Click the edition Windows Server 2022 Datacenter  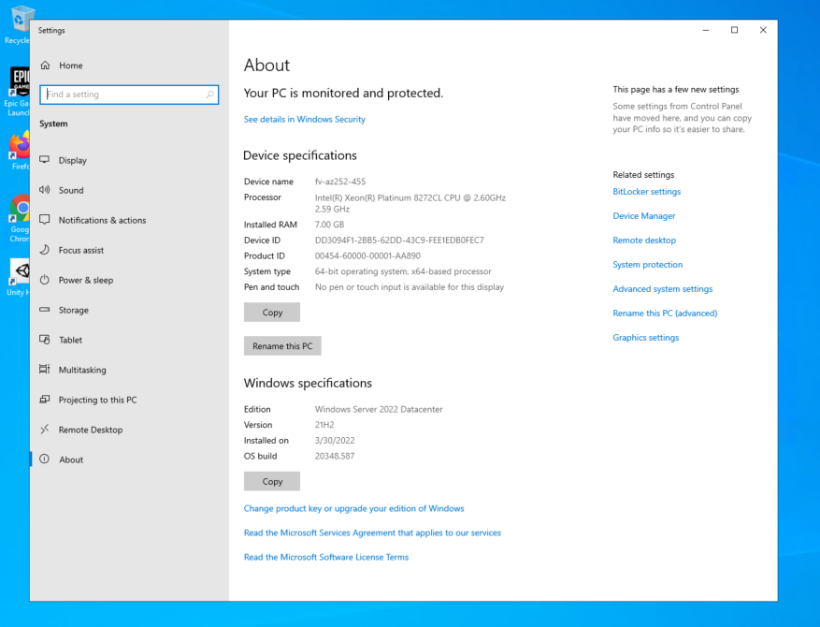click(x=379, y=409)
